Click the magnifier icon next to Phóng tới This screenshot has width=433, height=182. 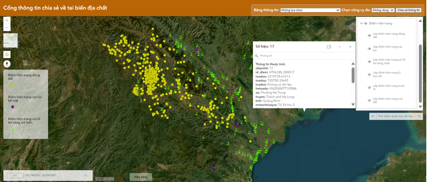click(x=256, y=56)
